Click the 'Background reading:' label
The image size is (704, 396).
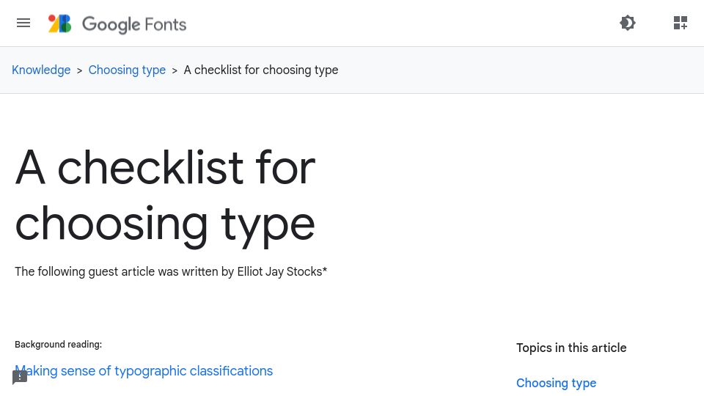pos(59,345)
